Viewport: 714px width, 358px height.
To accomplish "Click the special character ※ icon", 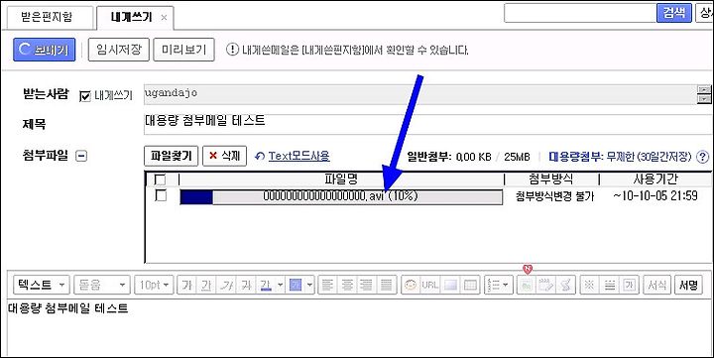I will point(590,286).
